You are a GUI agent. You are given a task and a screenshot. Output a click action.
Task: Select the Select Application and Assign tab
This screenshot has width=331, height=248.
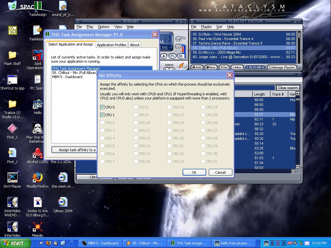(x=71, y=44)
